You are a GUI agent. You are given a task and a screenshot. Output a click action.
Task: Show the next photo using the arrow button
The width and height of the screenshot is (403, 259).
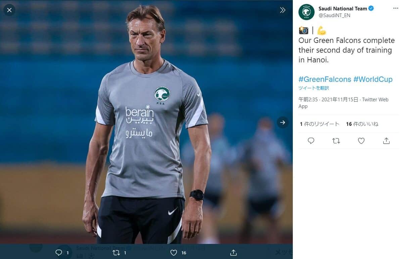[282, 122]
